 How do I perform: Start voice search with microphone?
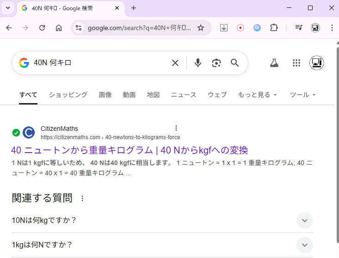coord(197,63)
